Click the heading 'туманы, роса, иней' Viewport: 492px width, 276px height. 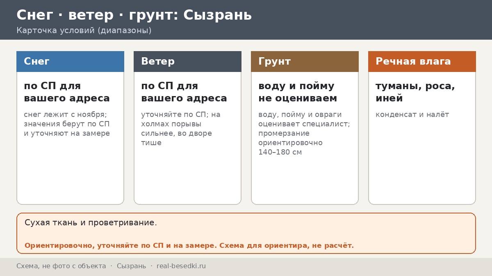415,92
